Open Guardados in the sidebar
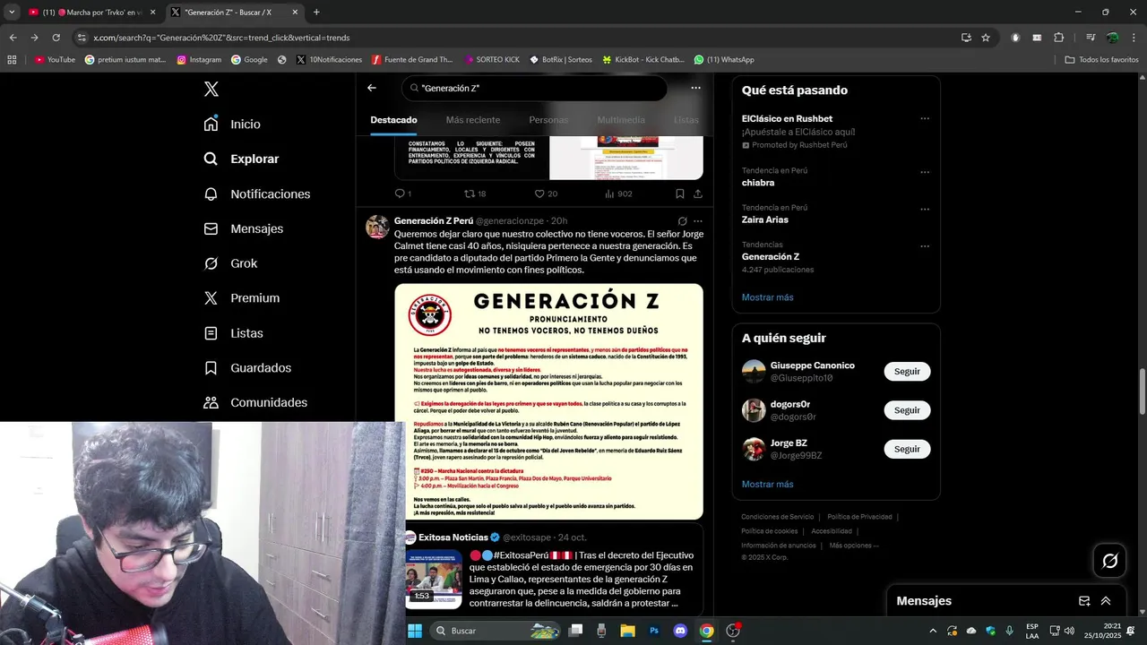The image size is (1147, 645). coord(247,368)
